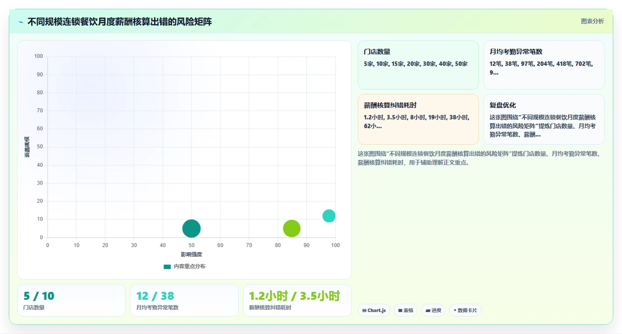The height and width of the screenshot is (334, 622).
Task: Click the summary paragraph below the cards
Action: click(479, 158)
